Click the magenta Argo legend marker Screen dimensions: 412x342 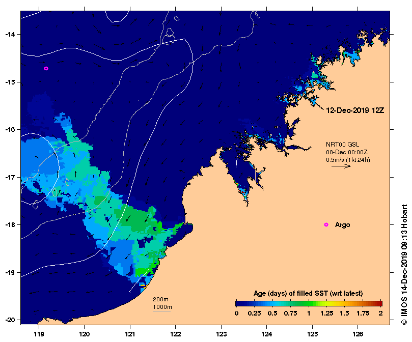click(326, 224)
